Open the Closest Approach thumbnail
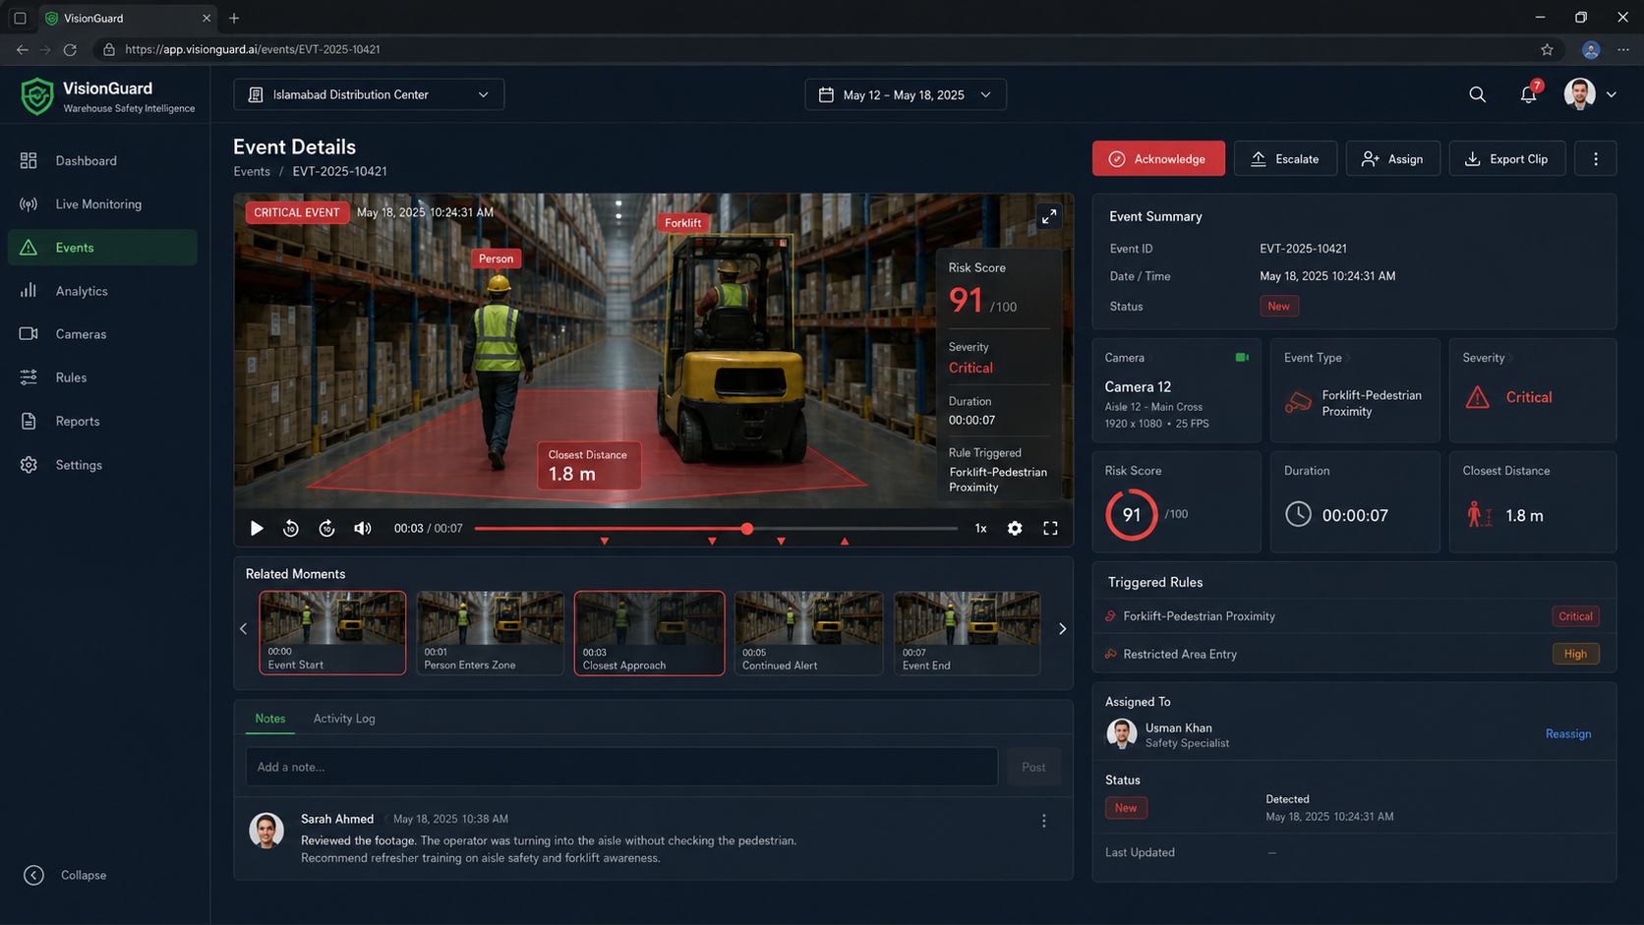This screenshot has width=1644, height=925. [x=649, y=633]
